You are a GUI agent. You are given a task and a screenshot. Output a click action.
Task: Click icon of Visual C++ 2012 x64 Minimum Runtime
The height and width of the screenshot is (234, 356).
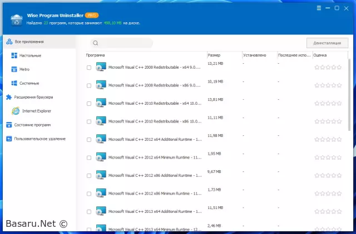click(x=101, y=157)
